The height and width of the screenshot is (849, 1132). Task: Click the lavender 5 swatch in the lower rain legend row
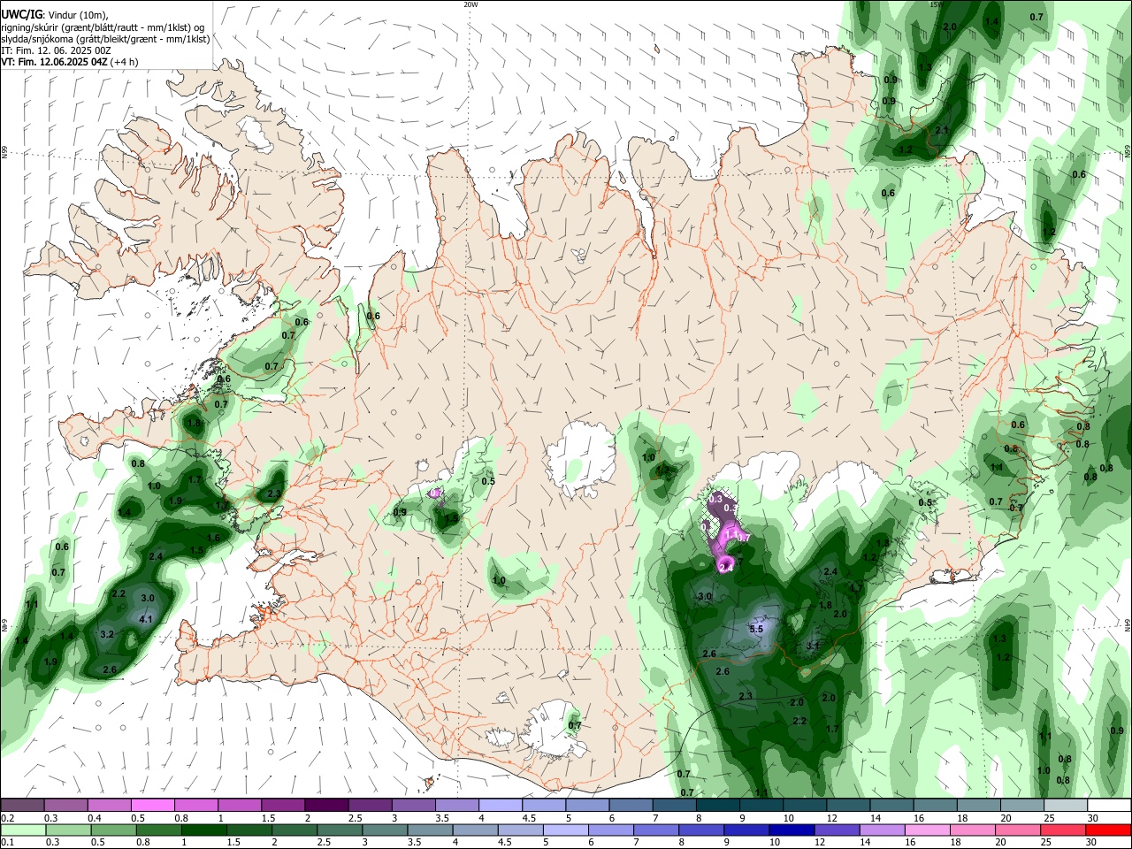pos(566,830)
